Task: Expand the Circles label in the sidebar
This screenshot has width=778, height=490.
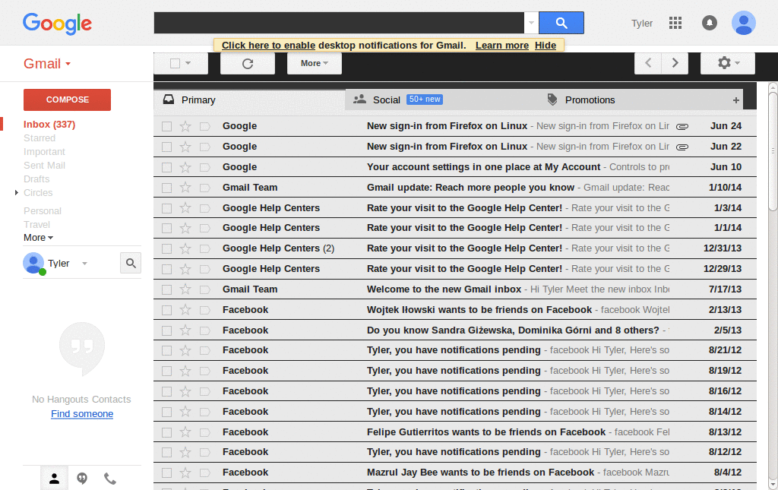Action: (x=17, y=192)
